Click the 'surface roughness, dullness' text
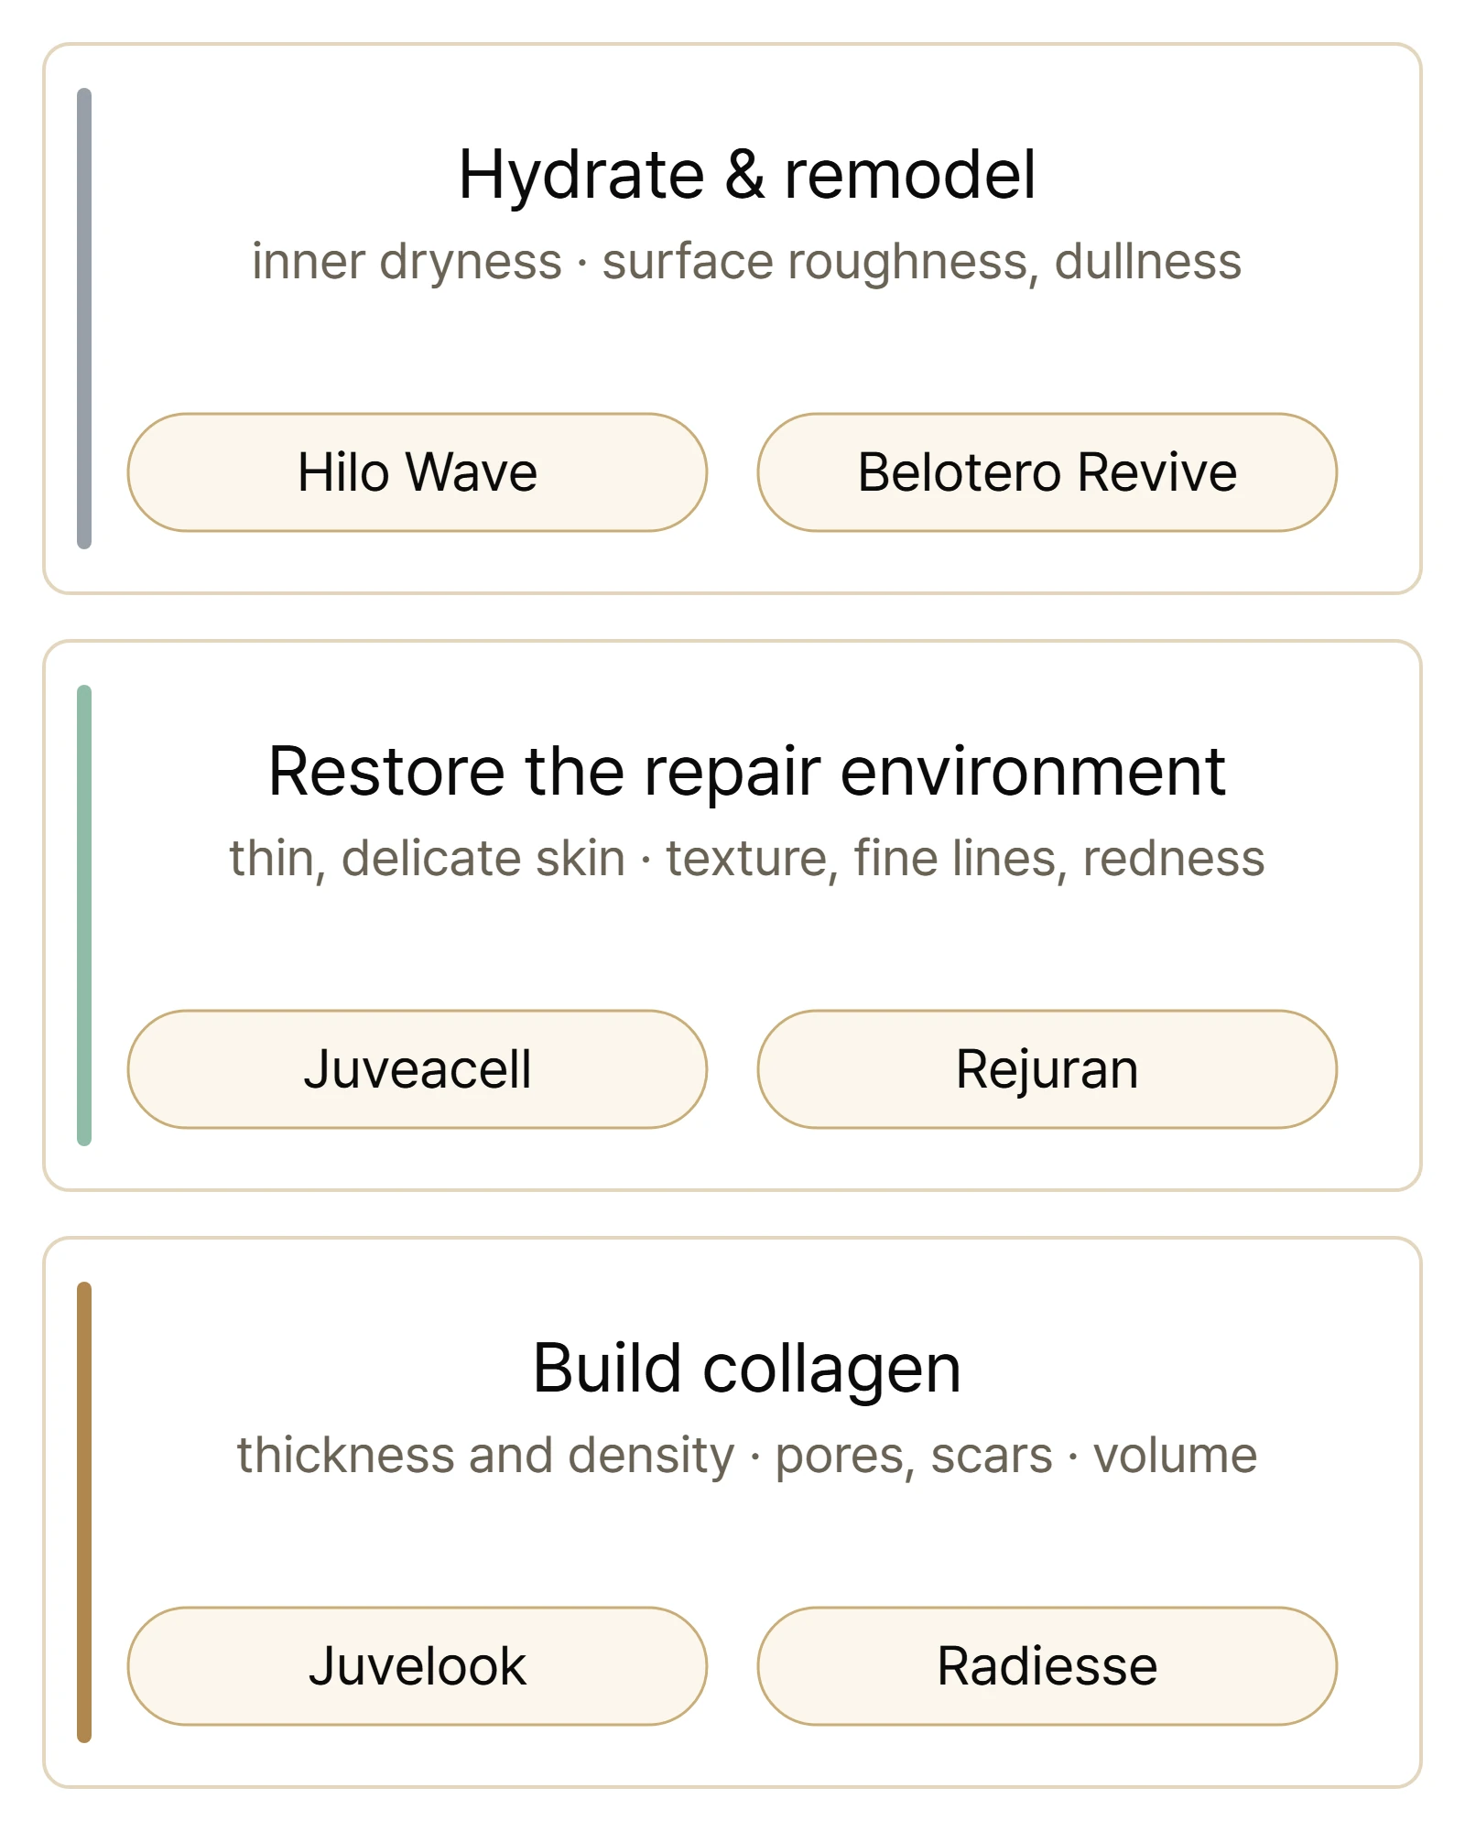This screenshot has height=1831, width=1465. coord(922,262)
